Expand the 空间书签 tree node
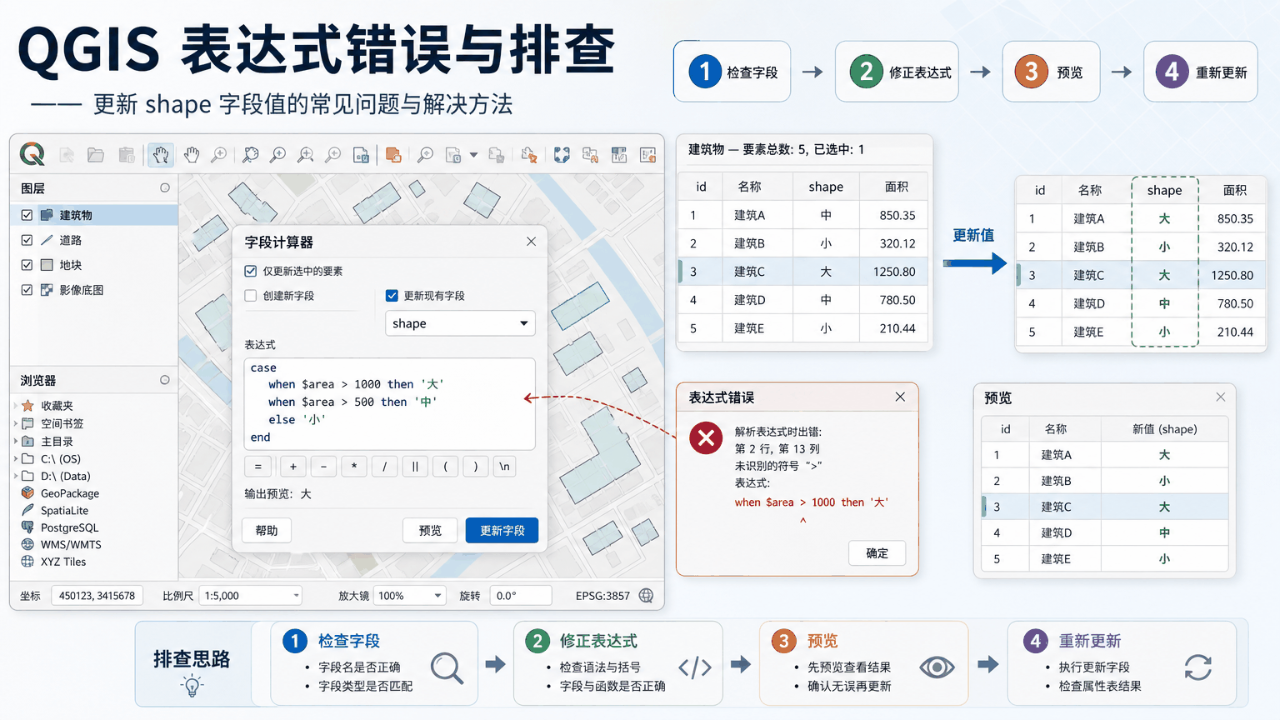The image size is (1280, 720). pyautogui.click(x=16, y=423)
